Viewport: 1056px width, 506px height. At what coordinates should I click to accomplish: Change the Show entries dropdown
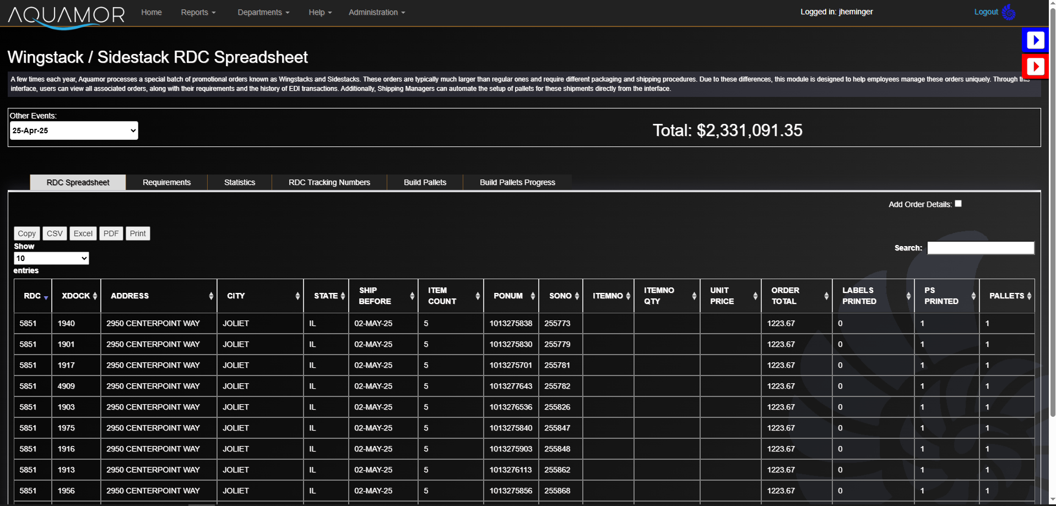(51, 258)
